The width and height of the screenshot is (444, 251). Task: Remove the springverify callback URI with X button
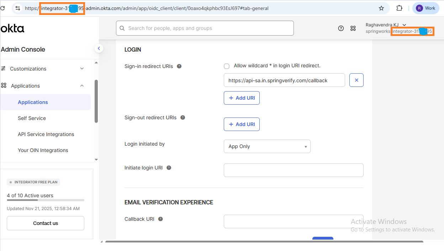click(356, 80)
